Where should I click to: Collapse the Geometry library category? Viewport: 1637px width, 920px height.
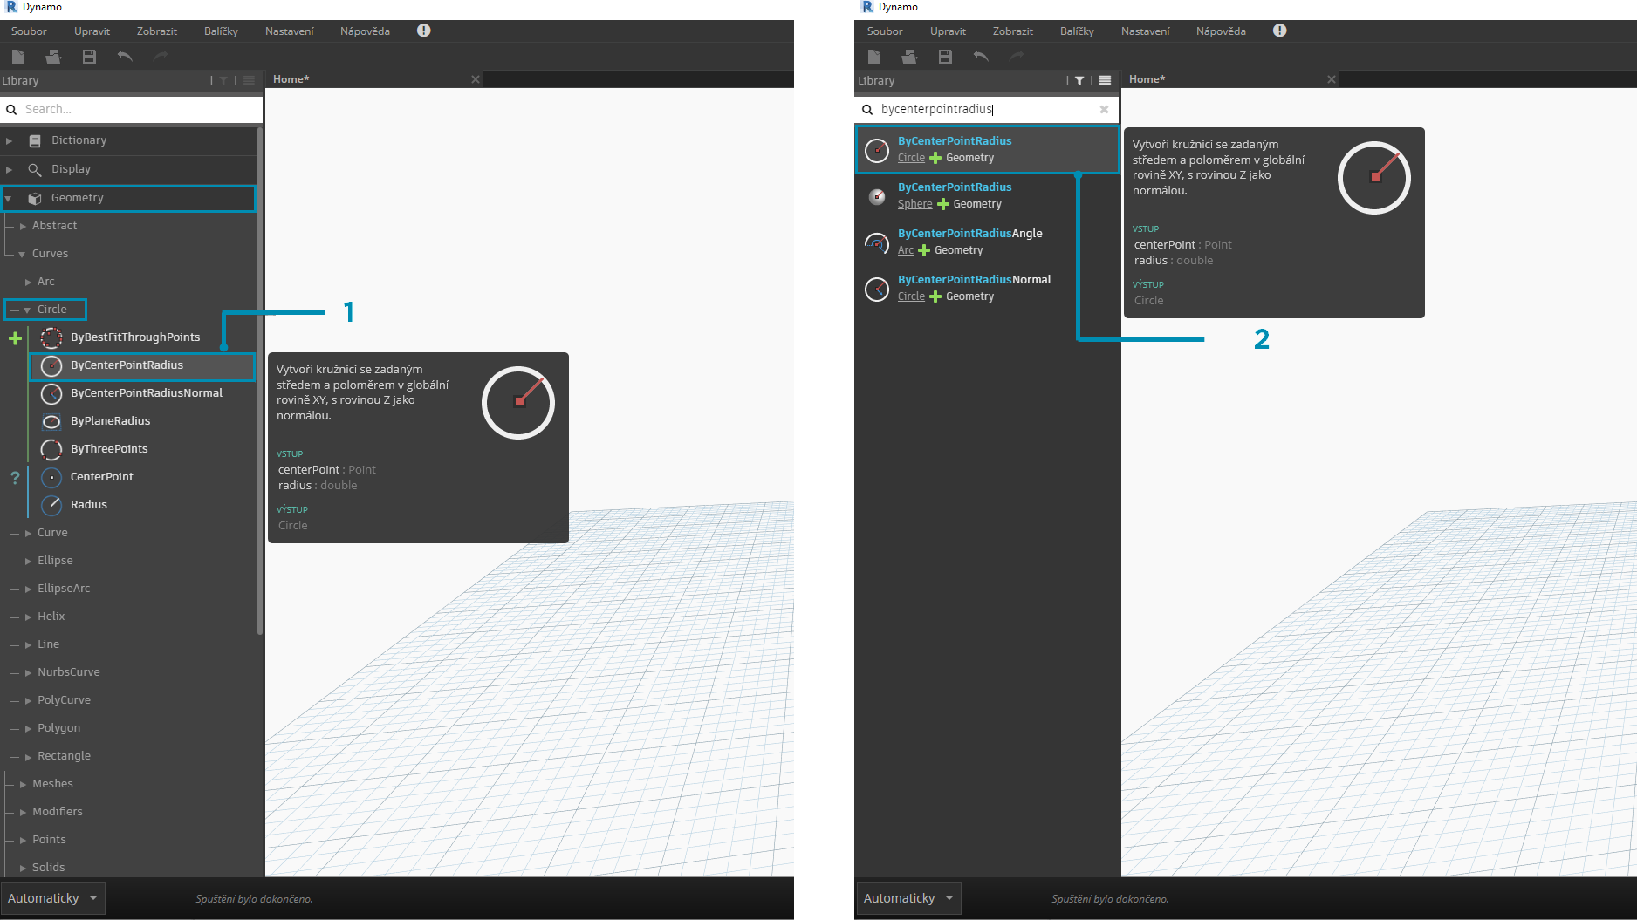(x=9, y=199)
